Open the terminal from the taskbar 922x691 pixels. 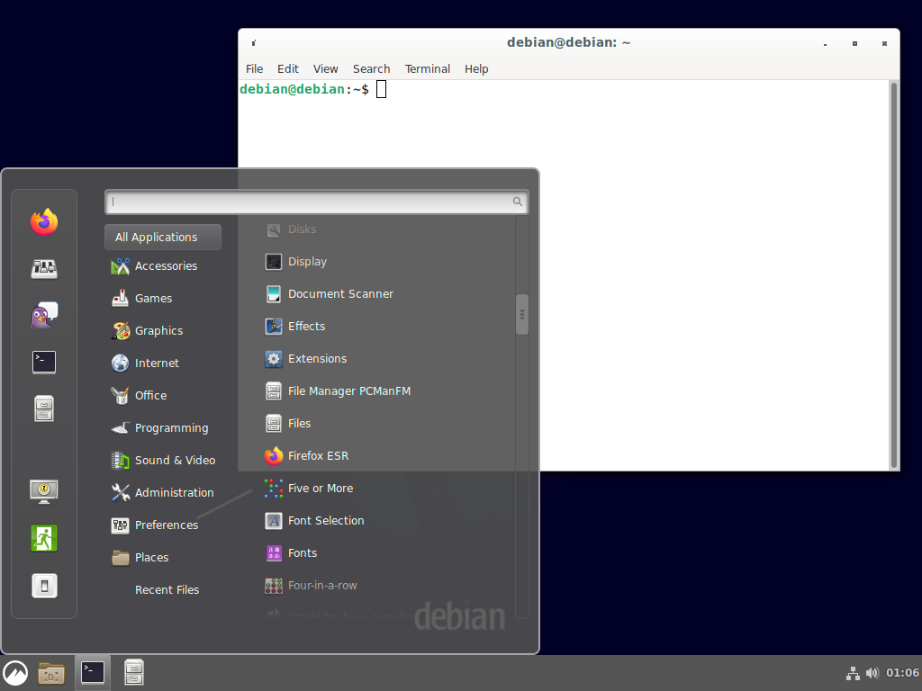pos(92,672)
